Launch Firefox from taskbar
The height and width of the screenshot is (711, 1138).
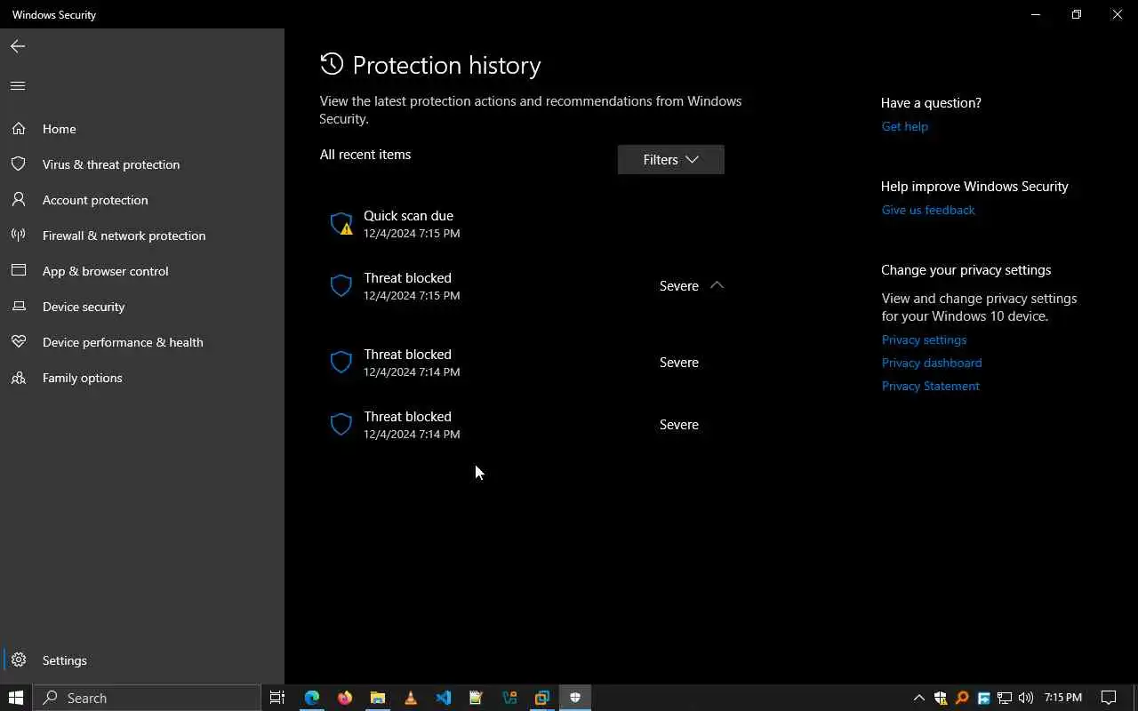(x=345, y=698)
